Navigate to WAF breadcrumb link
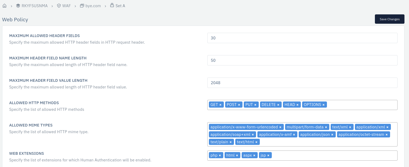The width and height of the screenshot is (409, 167). tap(67, 6)
